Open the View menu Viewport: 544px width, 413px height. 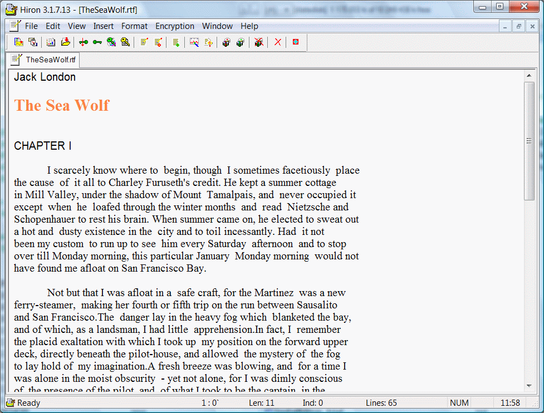click(77, 26)
